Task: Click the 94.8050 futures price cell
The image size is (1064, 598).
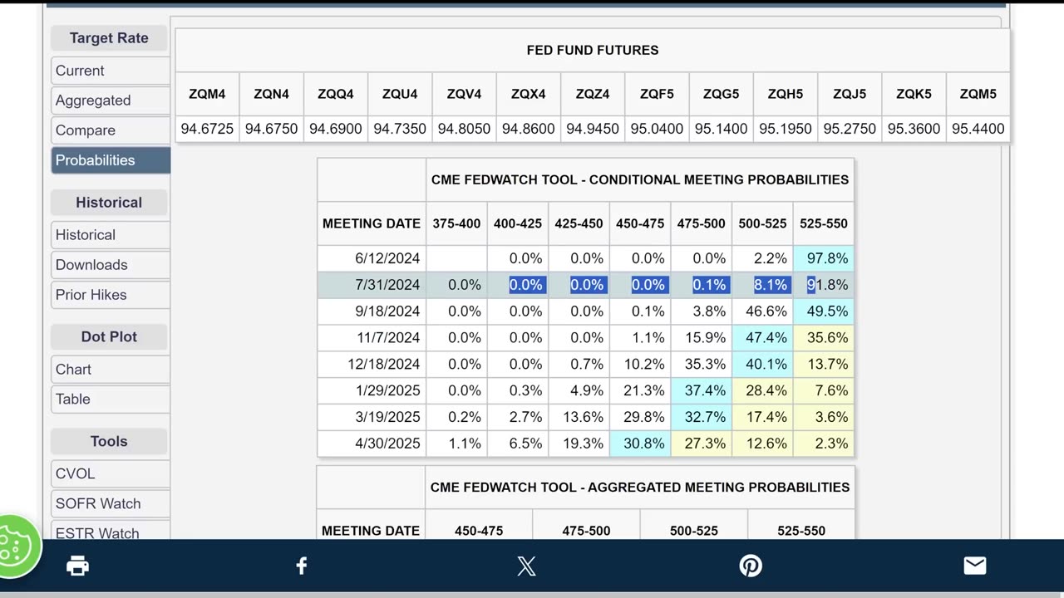Action: point(464,129)
